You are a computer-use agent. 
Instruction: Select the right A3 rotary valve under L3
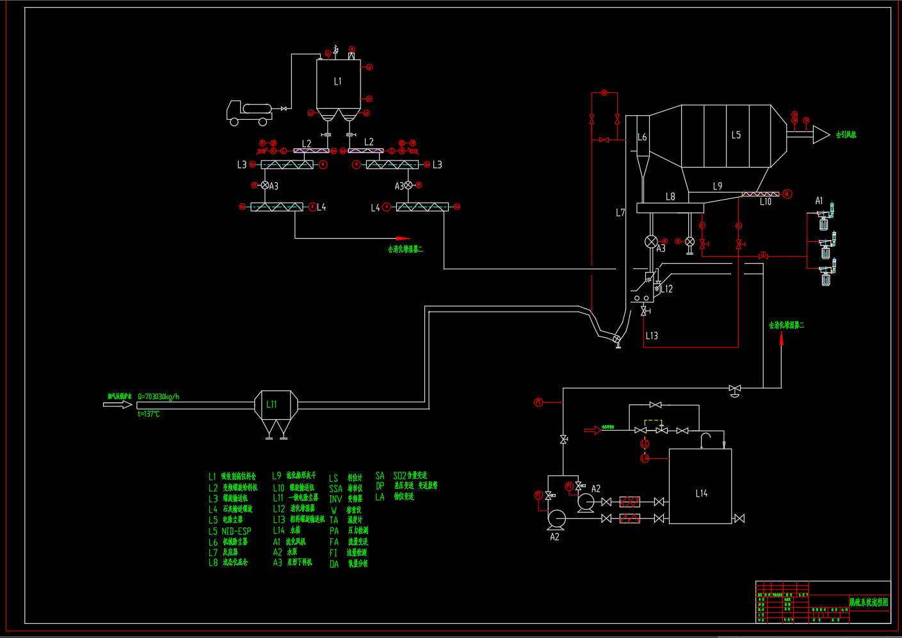[408, 185]
